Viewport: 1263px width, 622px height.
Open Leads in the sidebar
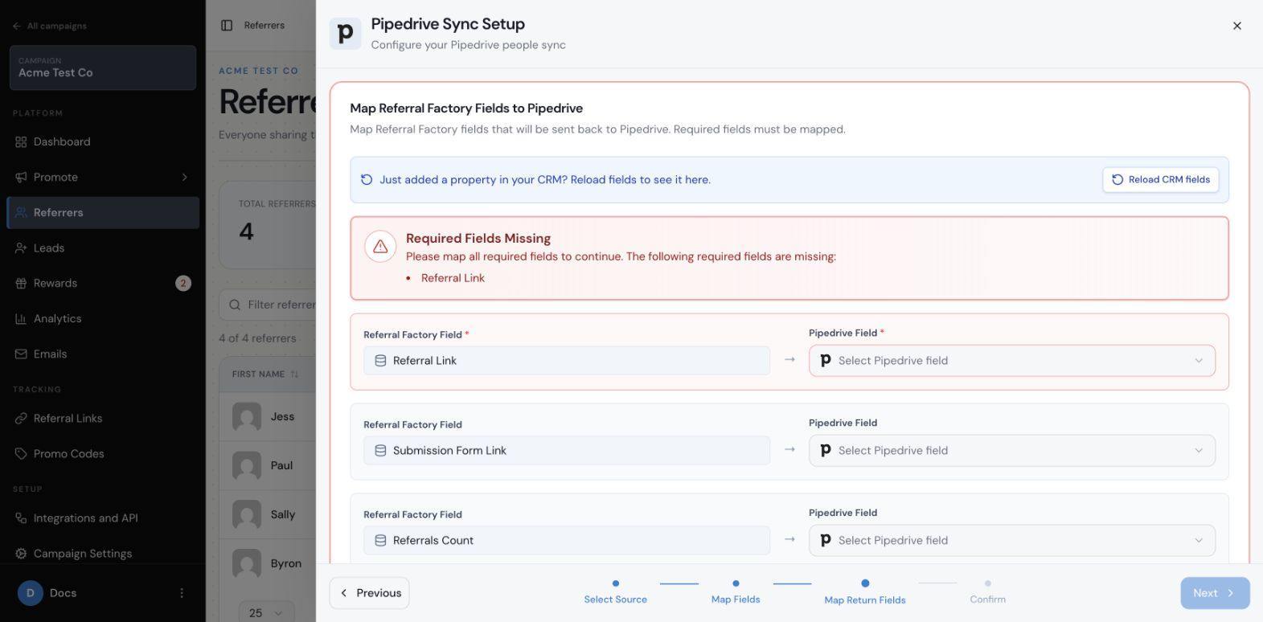pyautogui.click(x=103, y=248)
